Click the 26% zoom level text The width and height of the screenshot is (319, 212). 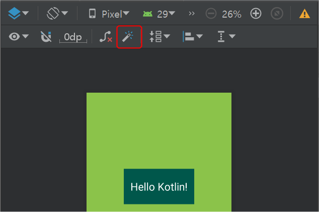tap(231, 14)
